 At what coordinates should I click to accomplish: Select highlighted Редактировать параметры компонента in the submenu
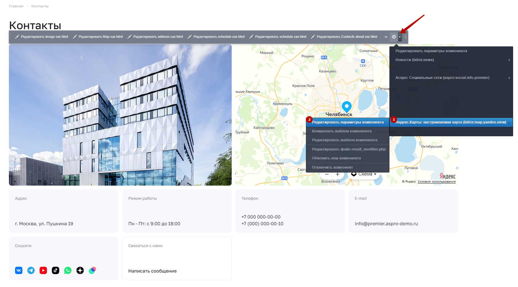[x=348, y=122]
